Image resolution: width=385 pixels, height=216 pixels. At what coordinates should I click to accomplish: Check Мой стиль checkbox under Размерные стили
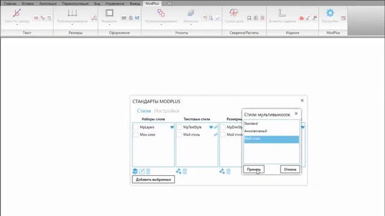pyautogui.click(x=223, y=134)
